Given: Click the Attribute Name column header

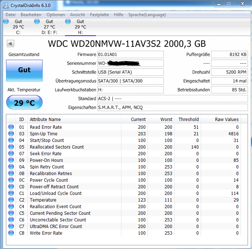Looking at the screenshot, I should pyautogui.click(x=74, y=120).
